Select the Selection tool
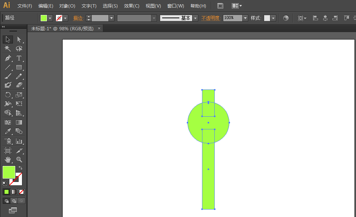Screen dimensions: 356x217 (8, 39)
